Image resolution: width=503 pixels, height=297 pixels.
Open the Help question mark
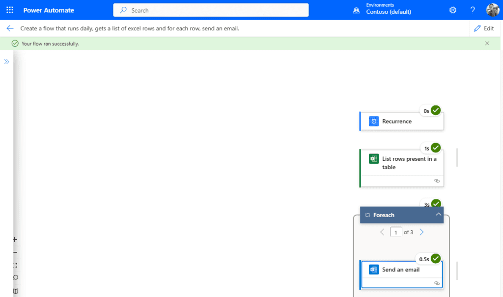(473, 10)
